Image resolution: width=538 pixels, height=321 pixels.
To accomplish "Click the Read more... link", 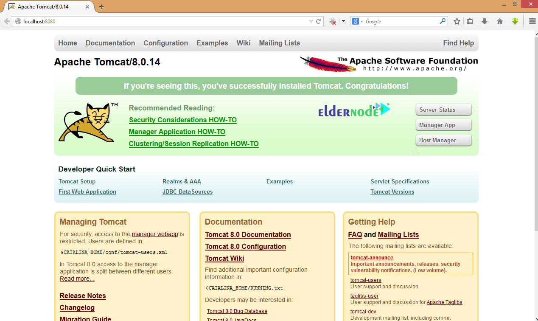I will click(x=77, y=279).
